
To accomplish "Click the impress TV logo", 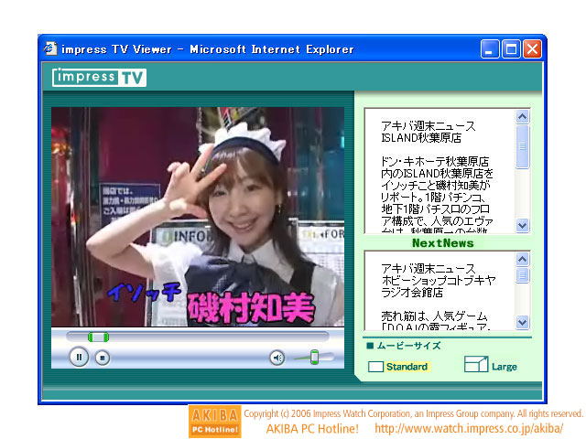I will coord(99,77).
